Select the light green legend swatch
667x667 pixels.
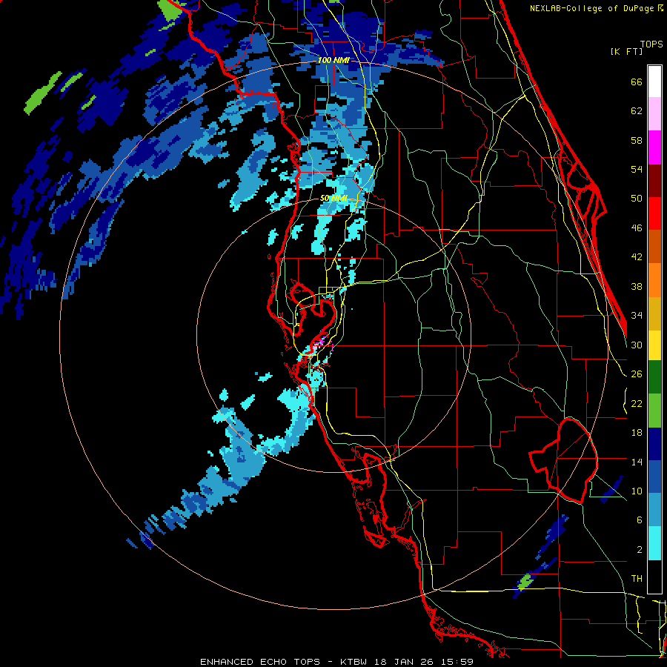(654, 411)
